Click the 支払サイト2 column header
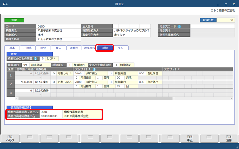This screenshot has width=239, height=149. tap(198, 69)
